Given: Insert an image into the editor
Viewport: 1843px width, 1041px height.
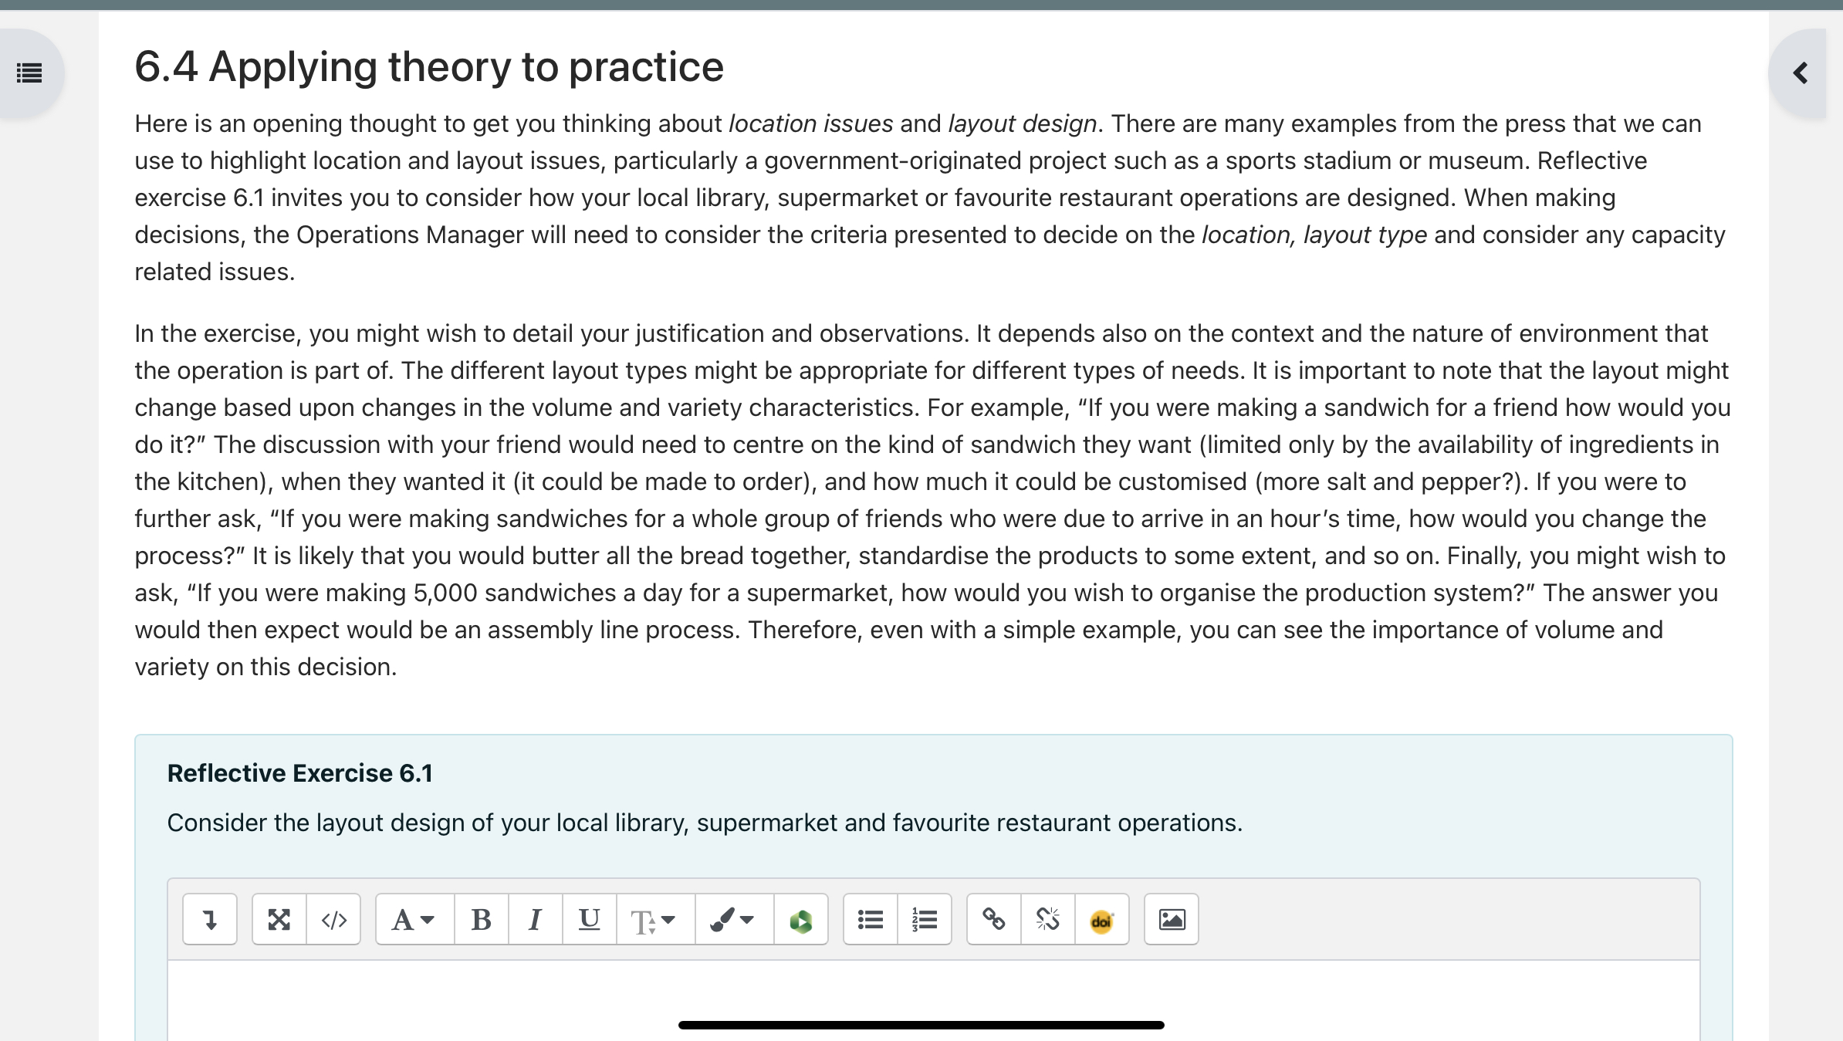Looking at the screenshot, I should click(1171, 918).
